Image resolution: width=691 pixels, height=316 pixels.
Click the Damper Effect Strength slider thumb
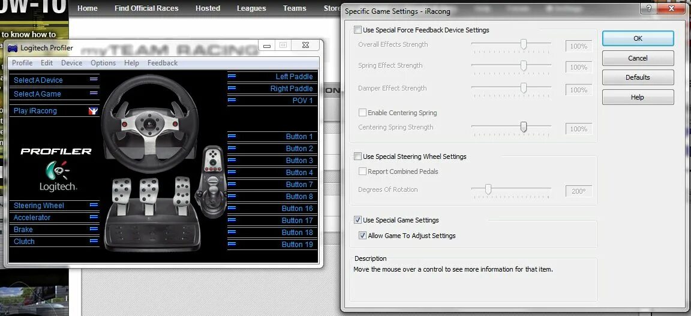click(x=524, y=88)
